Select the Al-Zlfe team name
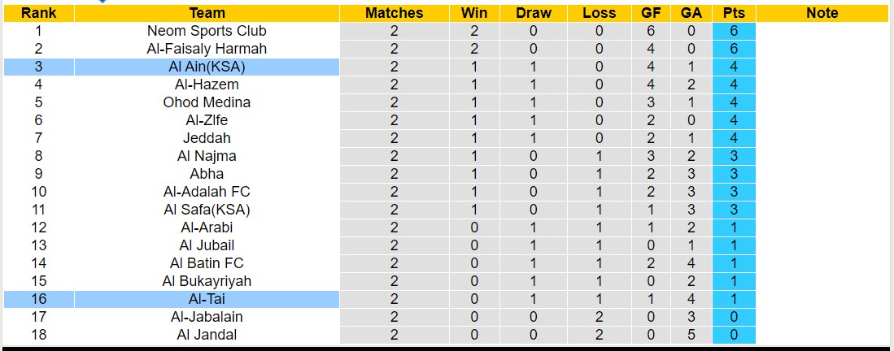894x351 pixels. click(x=207, y=120)
